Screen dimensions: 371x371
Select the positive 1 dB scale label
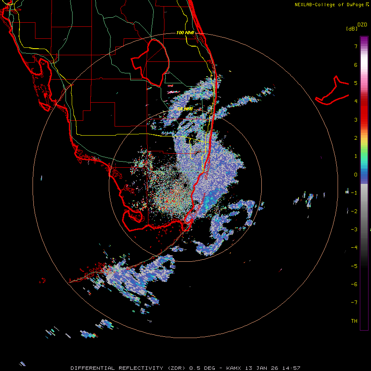pyautogui.click(x=356, y=156)
